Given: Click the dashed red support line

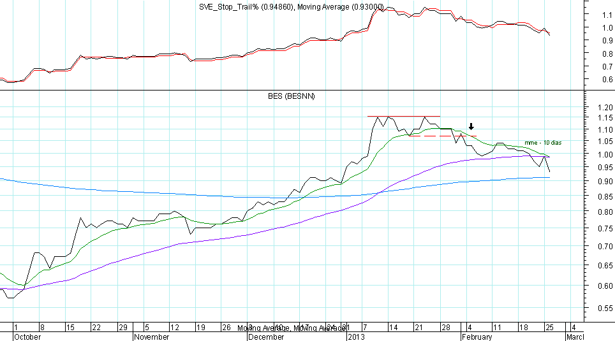Looking at the screenshot, I should coord(442,136).
